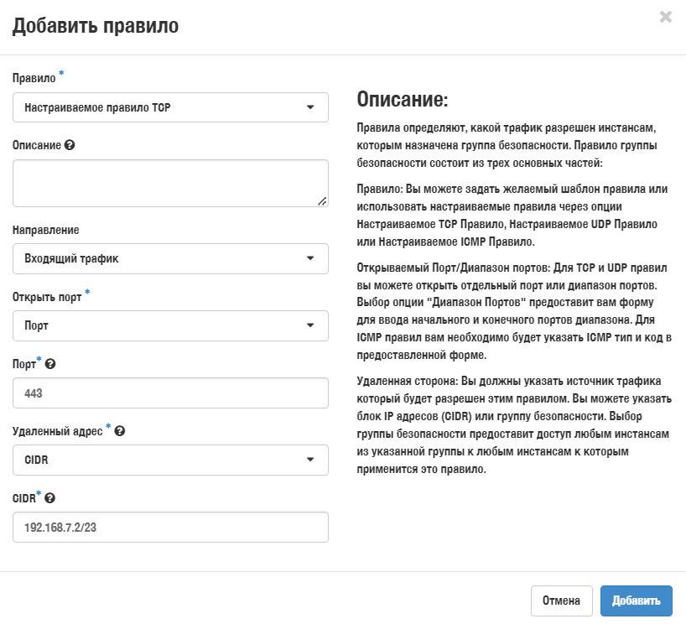Click the Отмена button
Screen dimensions: 686x624
coord(561,601)
